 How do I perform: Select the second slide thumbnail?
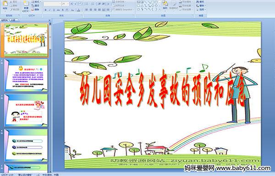pos(26,75)
